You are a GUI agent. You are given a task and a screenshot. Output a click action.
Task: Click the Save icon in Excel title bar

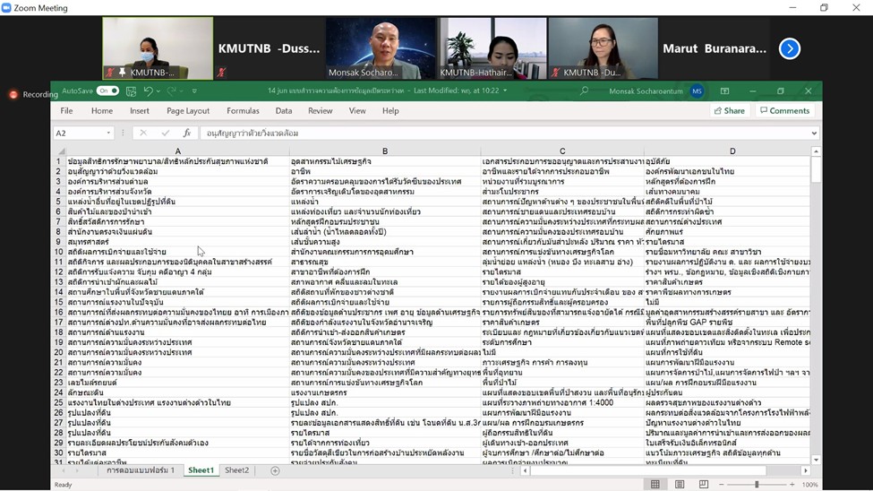[x=131, y=91]
